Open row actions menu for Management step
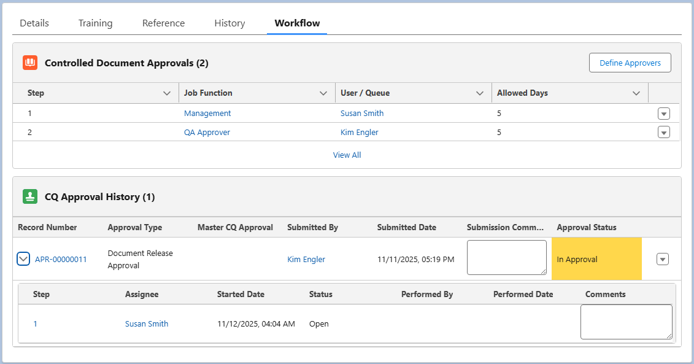 pyautogui.click(x=663, y=114)
